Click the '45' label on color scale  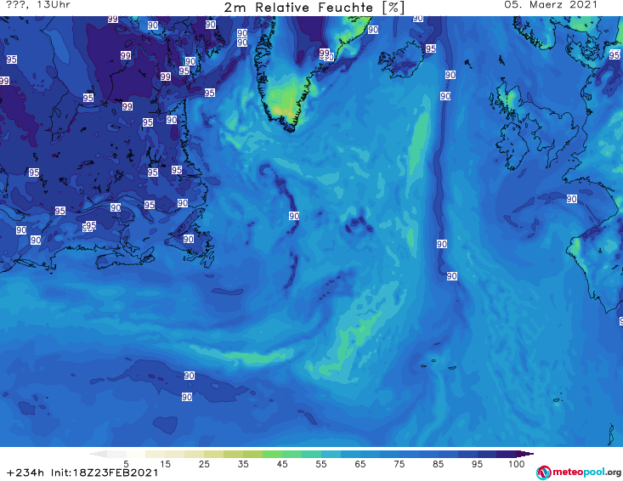click(281, 464)
